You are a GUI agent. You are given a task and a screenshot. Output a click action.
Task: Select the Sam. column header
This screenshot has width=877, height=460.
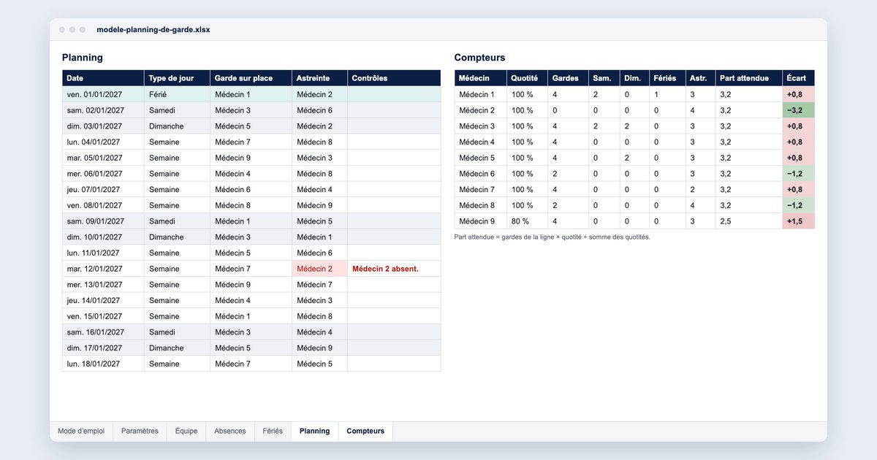(604, 78)
